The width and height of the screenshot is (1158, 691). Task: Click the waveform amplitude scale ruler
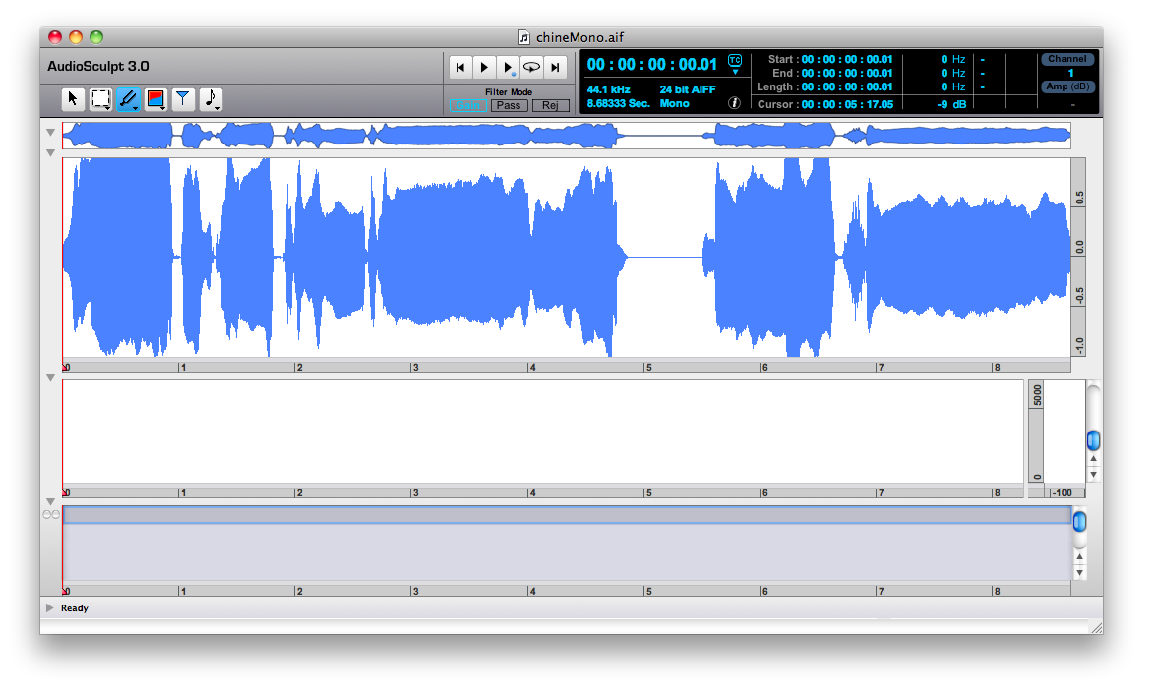(x=1078, y=258)
